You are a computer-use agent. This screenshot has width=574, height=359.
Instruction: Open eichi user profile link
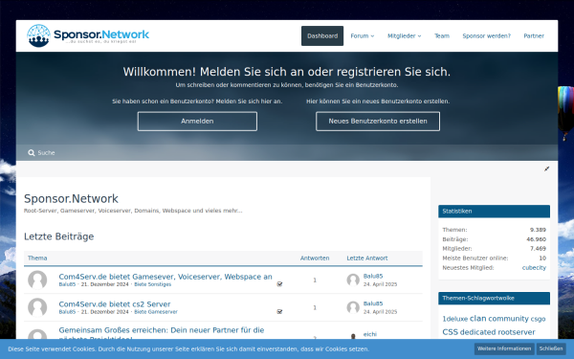point(369,334)
